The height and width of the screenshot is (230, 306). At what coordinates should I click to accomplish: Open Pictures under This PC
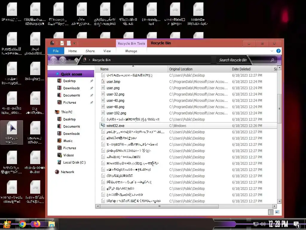pos(69,148)
